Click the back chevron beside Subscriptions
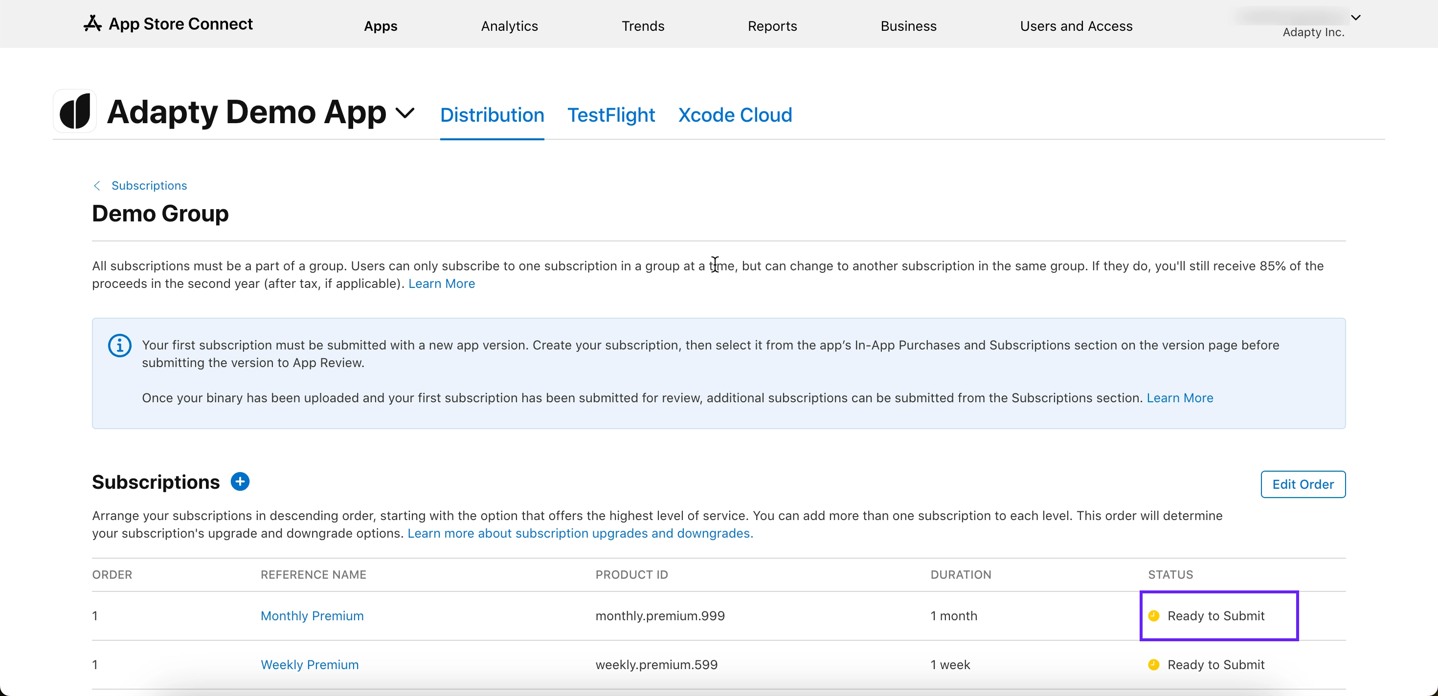The height and width of the screenshot is (696, 1438). [x=96, y=185]
